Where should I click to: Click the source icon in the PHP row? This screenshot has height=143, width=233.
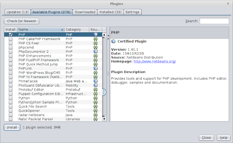click(x=96, y=34)
